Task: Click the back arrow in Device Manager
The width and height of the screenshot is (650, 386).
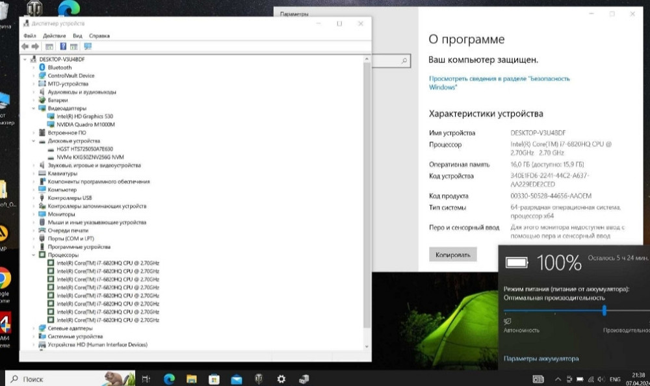Action: pyautogui.click(x=24, y=46)
